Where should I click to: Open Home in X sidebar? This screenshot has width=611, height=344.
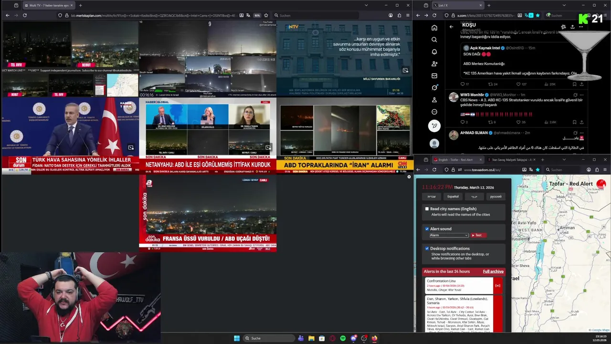434,28
